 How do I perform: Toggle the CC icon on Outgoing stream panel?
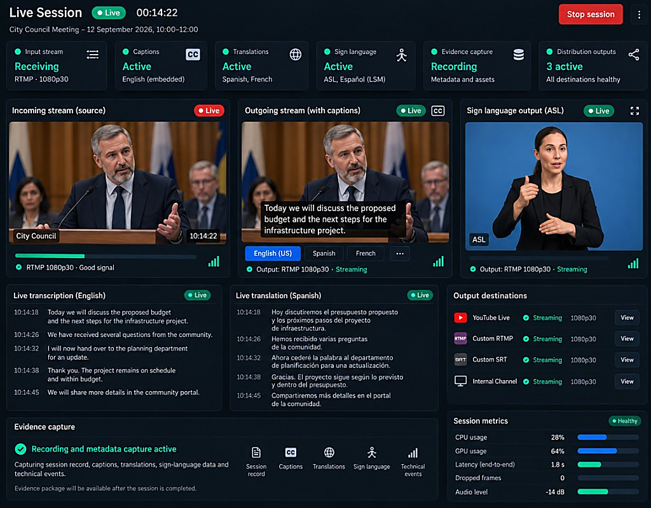point(437,111)
